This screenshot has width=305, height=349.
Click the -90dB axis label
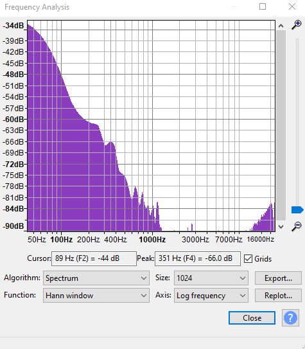click(x=13, y=226)
